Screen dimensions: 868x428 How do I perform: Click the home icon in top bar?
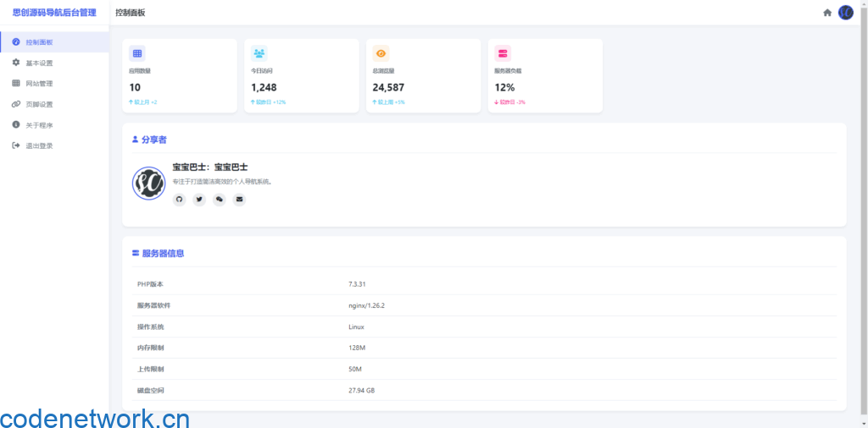tap(827, 13)
